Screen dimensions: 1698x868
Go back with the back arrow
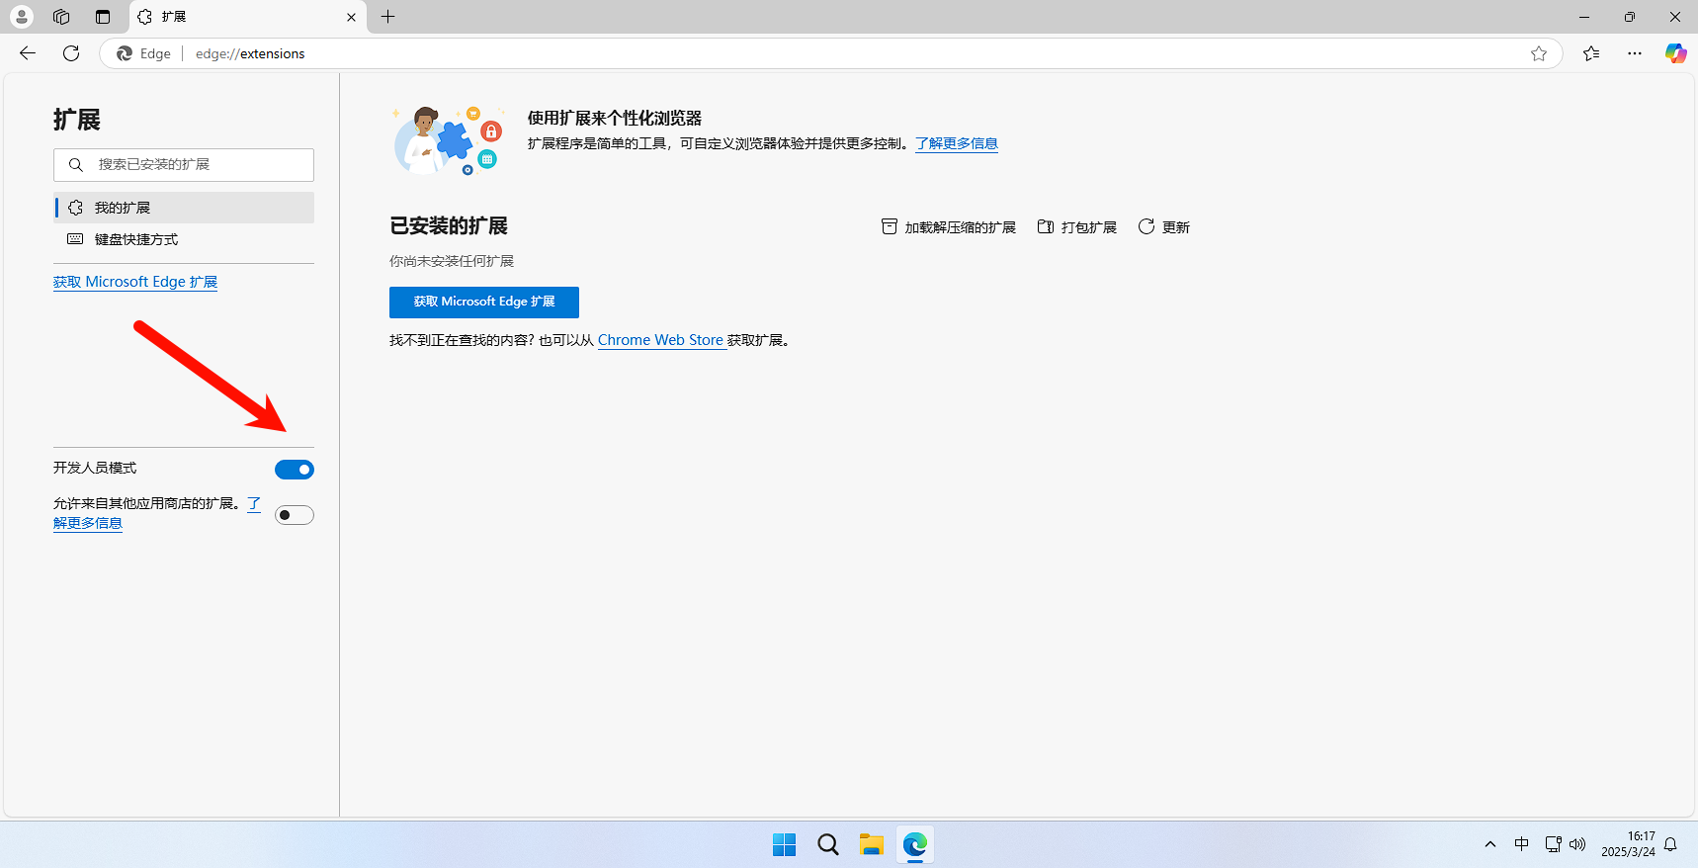pyautogui.click(x=28, y=53)
